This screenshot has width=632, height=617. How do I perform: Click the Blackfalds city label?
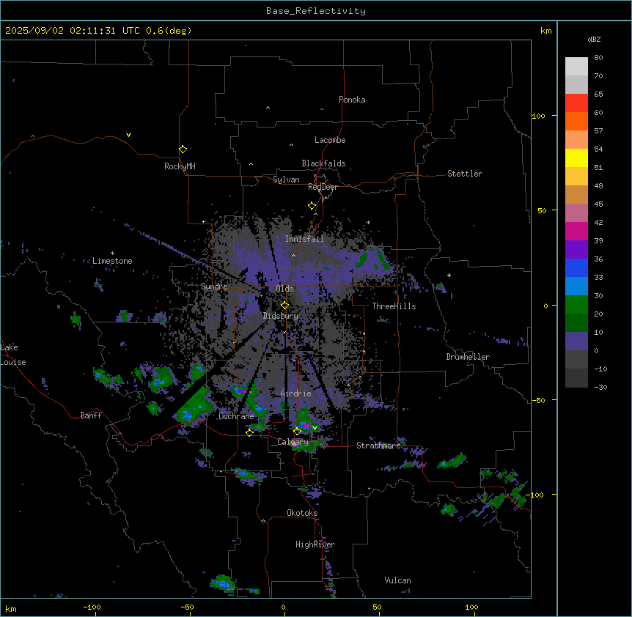pos(323,163)
